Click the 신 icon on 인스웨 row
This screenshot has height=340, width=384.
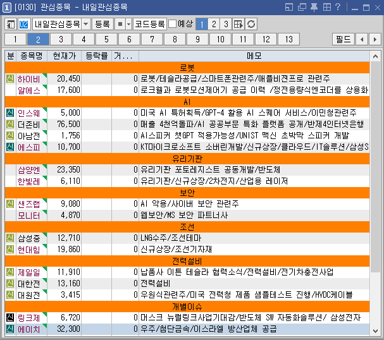[x=10, y=112]
